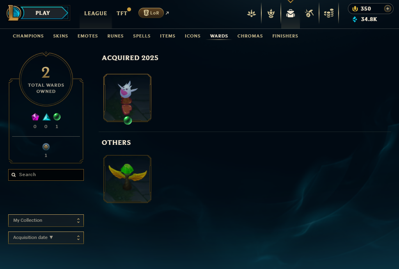Click the League of Legends logo icon
The image size is (399, 269).
pos(13,13)
